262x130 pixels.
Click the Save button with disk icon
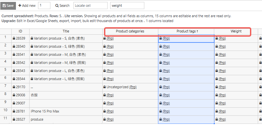click(8, 6)
